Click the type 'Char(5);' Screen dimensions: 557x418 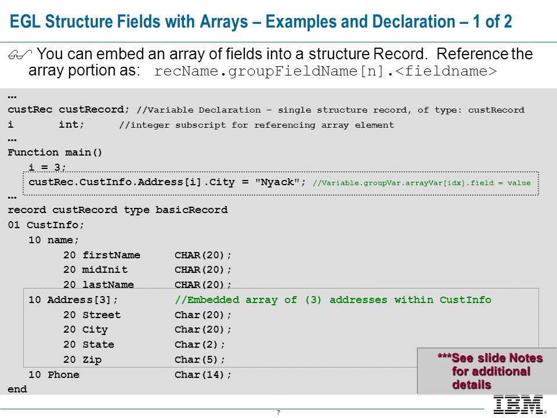200,360
